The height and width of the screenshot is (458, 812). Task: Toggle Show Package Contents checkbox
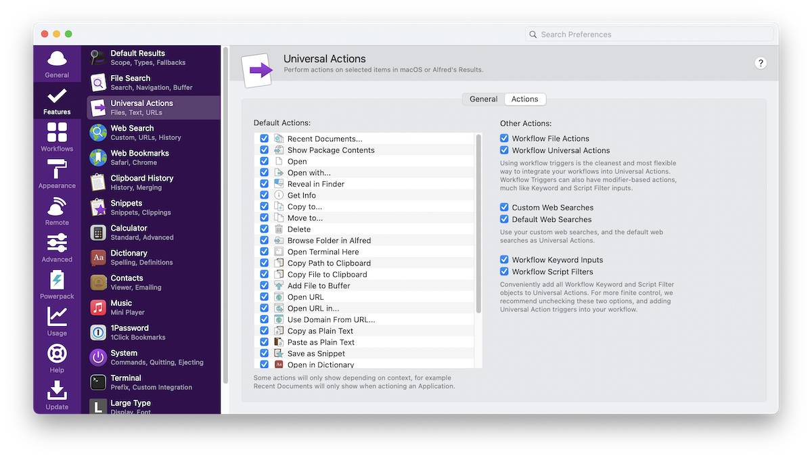(x=265, y=150)
